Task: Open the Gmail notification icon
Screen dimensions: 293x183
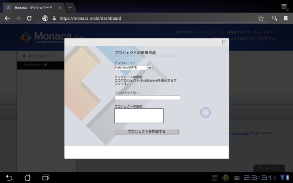Action: pyautogui.click(x=237, y=178)
